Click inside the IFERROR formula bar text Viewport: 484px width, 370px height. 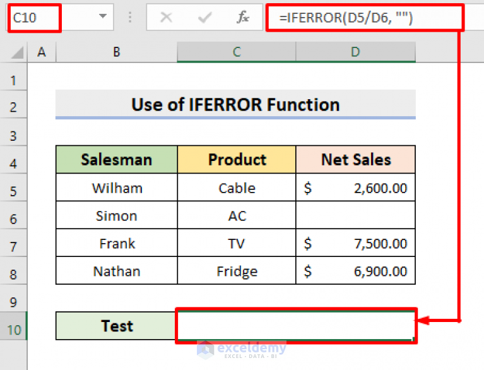[346, 18]
